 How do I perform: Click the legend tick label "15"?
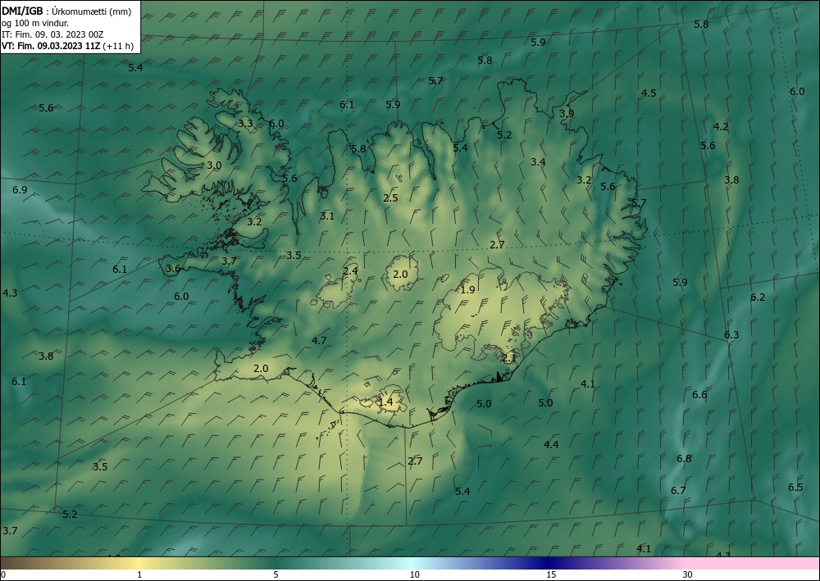551,574
